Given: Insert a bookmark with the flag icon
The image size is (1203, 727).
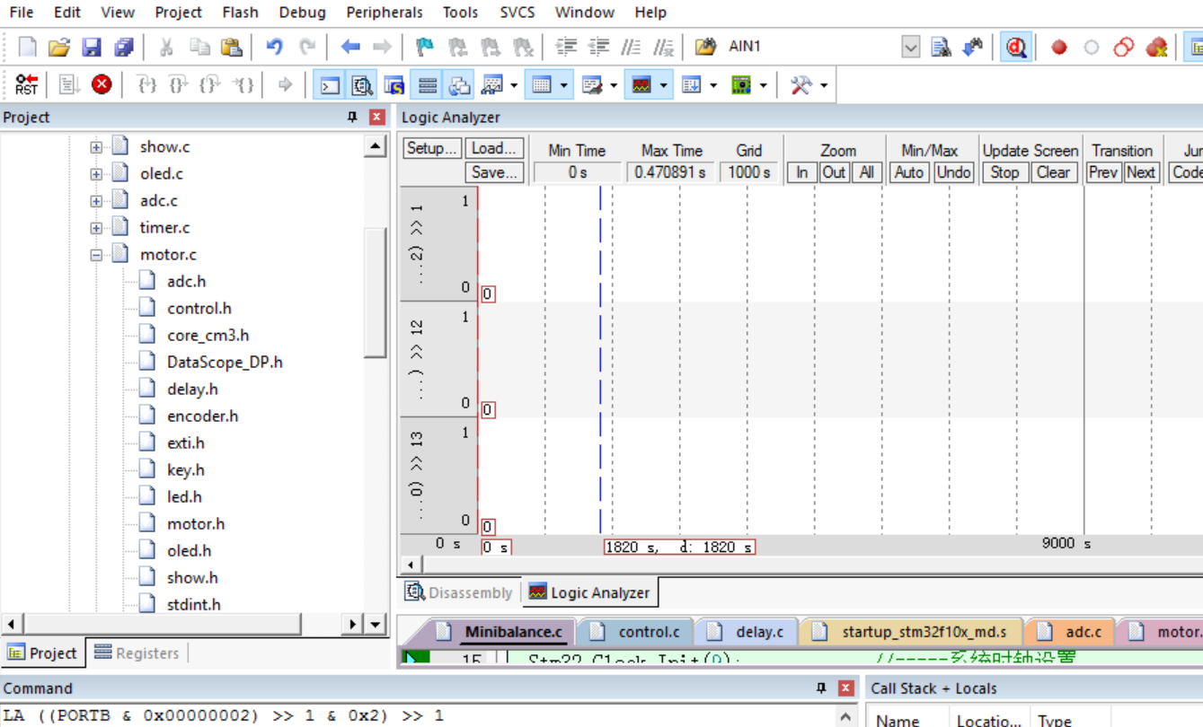Looking at the screenshot, I should [x=424, y=47].
